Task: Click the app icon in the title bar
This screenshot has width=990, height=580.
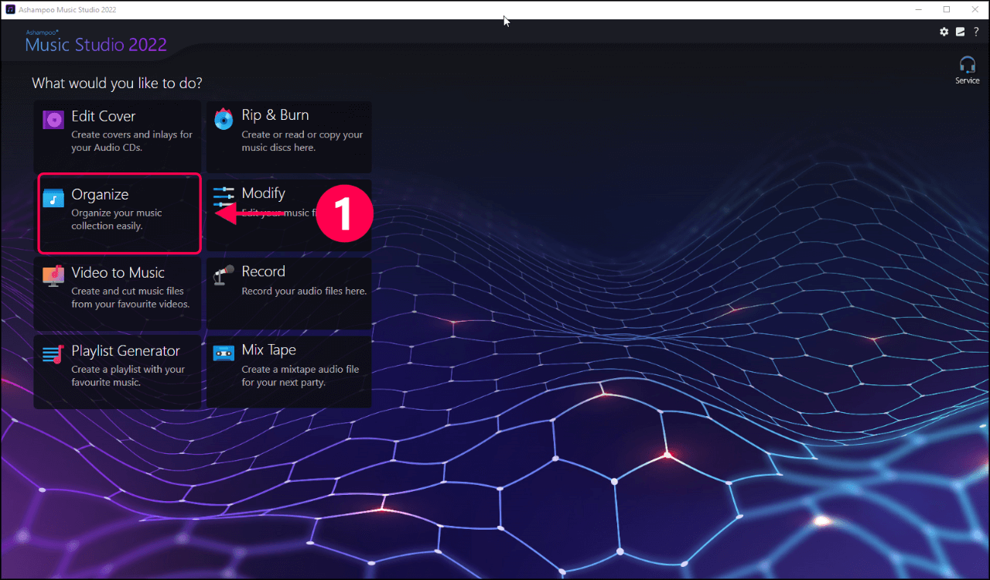Action: pos(10,9)
